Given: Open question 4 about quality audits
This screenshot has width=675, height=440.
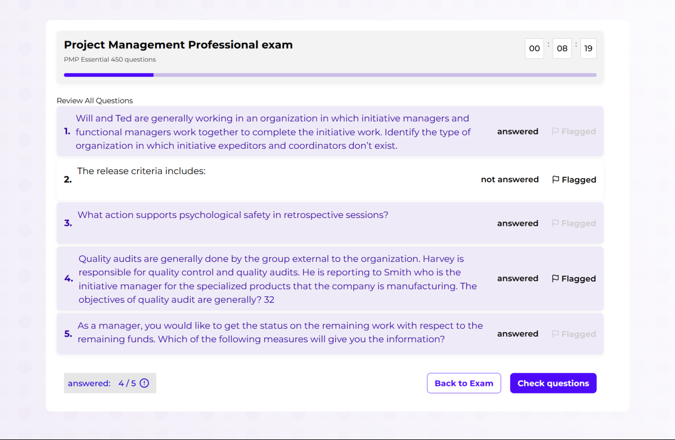Looking at the screenshot, I should [278, 279].
